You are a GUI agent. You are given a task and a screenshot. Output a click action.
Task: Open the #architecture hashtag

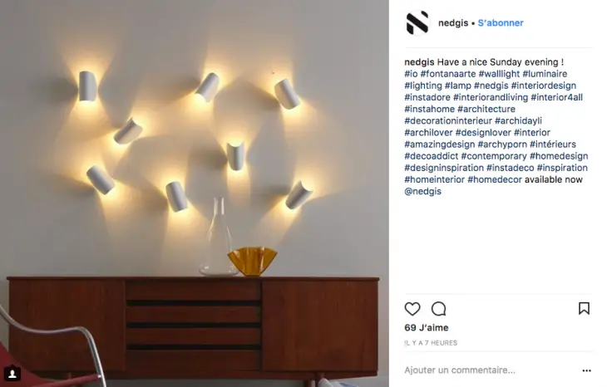click(486, 109)
